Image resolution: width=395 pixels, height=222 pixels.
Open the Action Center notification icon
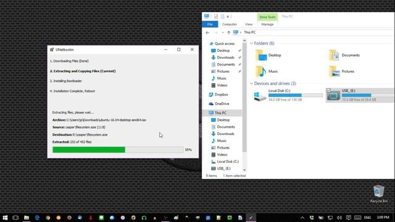pyautogui.click(x=348, y=218)
